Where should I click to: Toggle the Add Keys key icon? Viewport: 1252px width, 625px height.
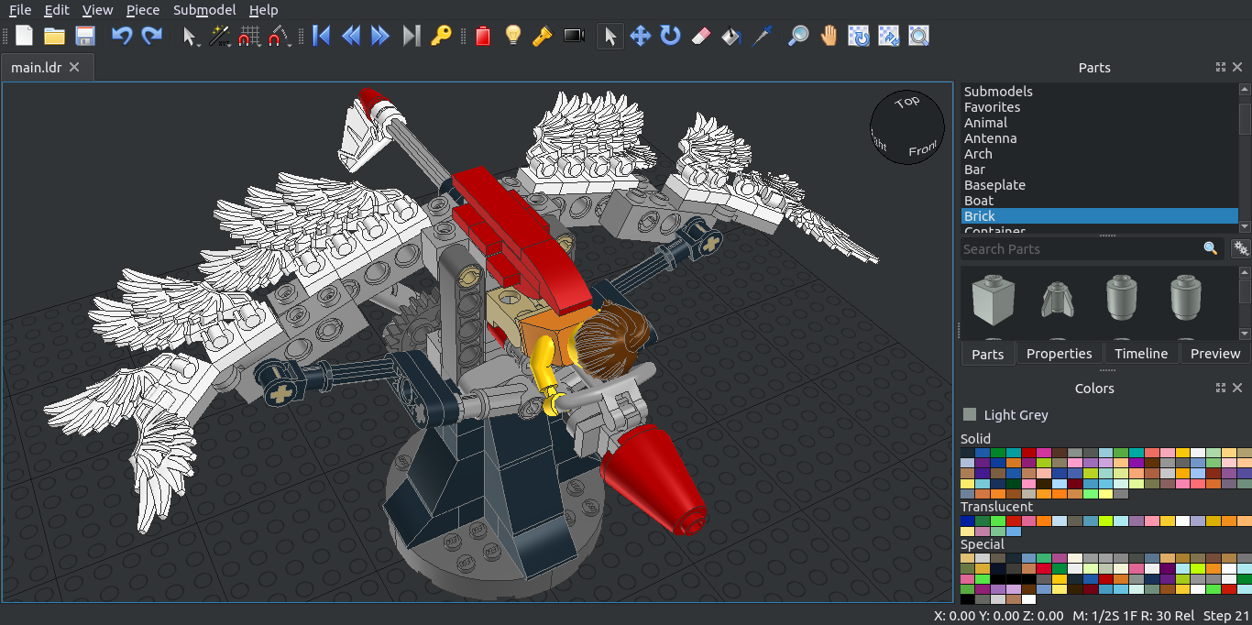tap(441, 36)
